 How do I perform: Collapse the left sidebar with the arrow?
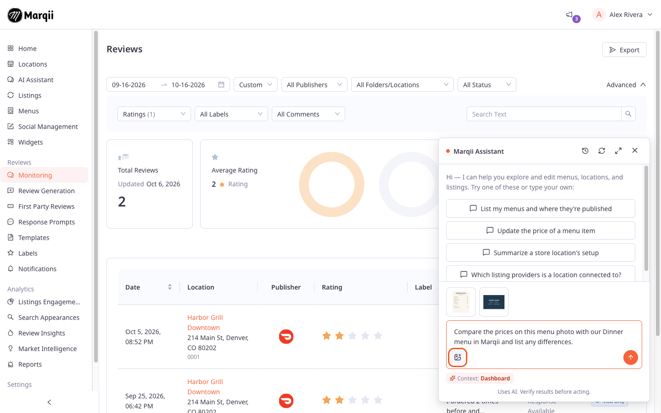pyautogui.click(x=50, y=402)
